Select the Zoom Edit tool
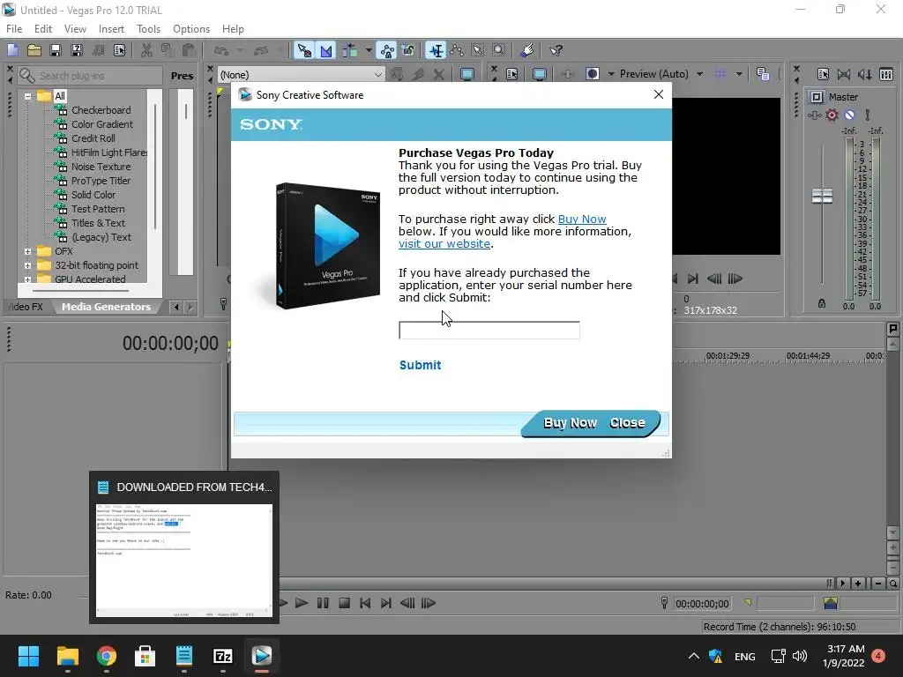This screenshot has width=903, height=677. (499, 50)
